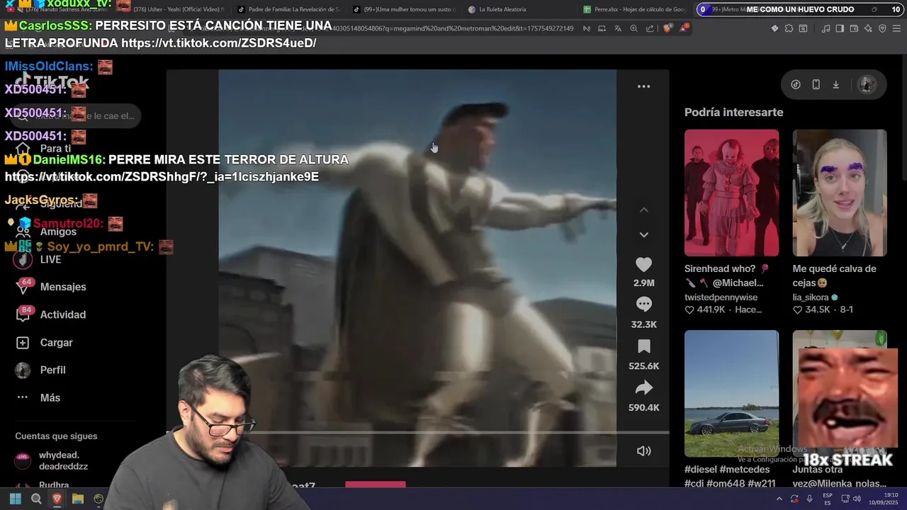The width and height of the screenshot is (907, 510).
Task: Bookmark the video with 525.6K saves
Action: pyautogui.click(x=643, y=346)
